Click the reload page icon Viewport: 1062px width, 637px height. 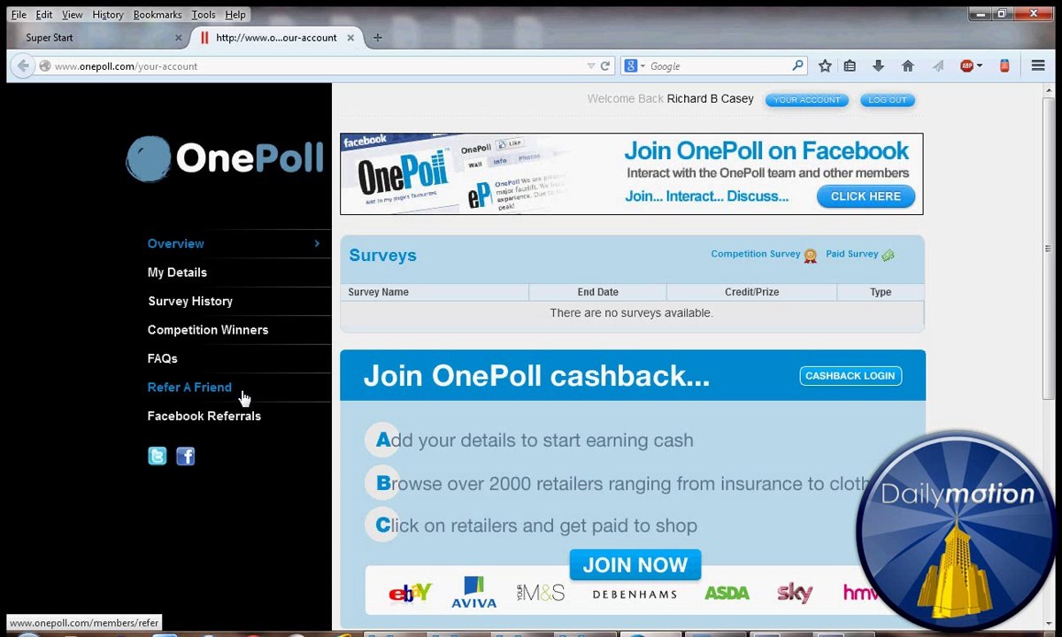pos(605,65)
